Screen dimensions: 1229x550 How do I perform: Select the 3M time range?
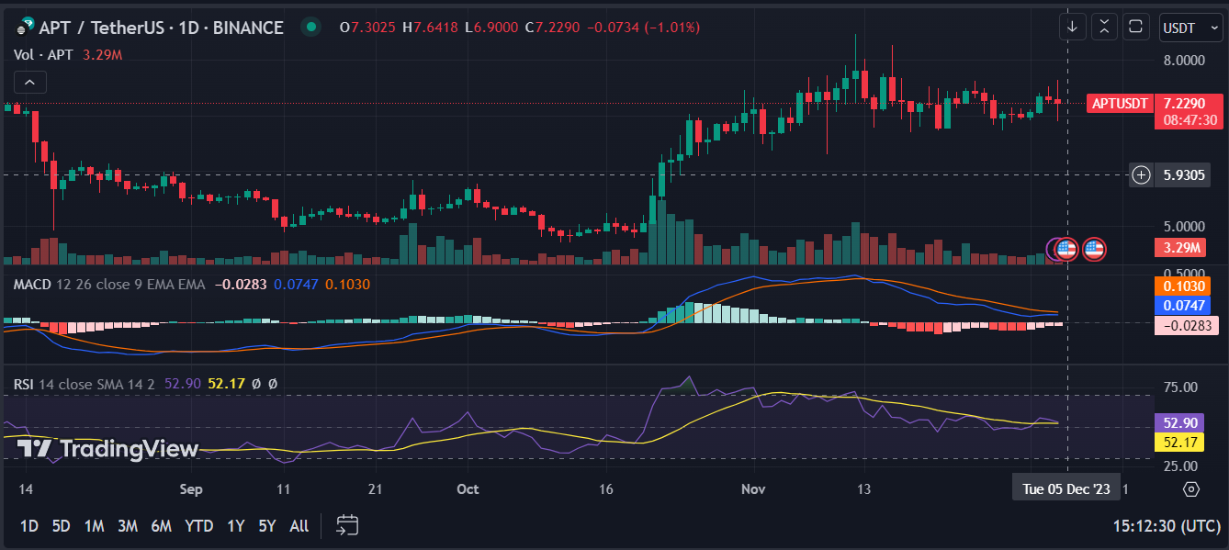[127, 526]
